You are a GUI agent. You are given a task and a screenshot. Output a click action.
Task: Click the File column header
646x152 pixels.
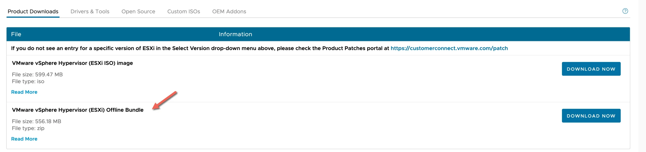coord(16,34)
